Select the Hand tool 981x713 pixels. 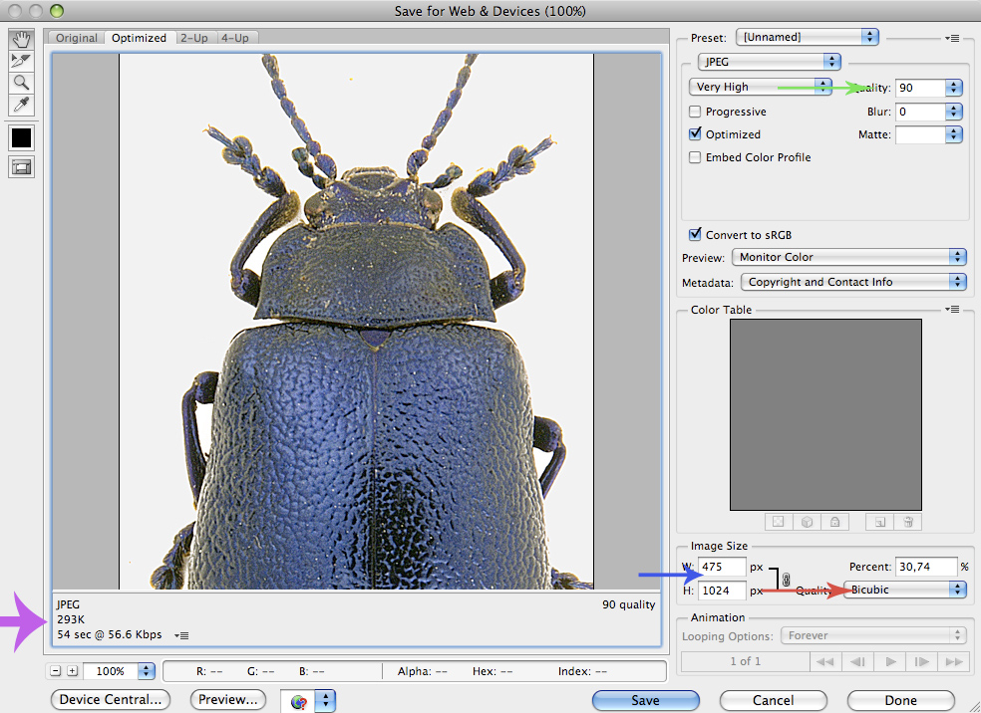(x=21, y=39)
